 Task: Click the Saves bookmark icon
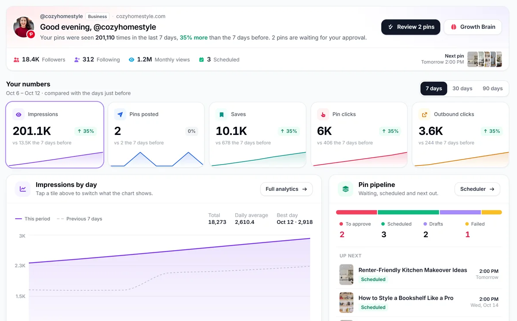coord(221,114)
